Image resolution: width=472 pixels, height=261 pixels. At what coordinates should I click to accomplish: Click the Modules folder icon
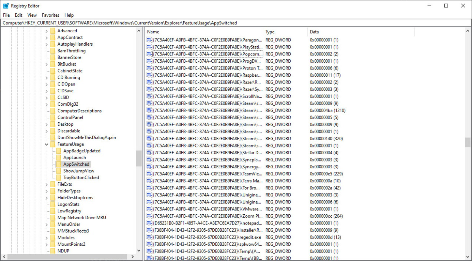pyautogui.click(x=53, y=238)
